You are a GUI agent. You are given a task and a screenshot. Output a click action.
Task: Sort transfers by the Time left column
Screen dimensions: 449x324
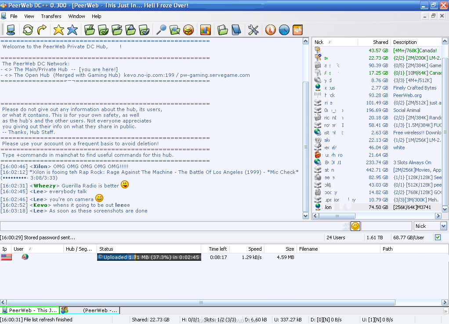pyautogui.click(x=216, y=249)
